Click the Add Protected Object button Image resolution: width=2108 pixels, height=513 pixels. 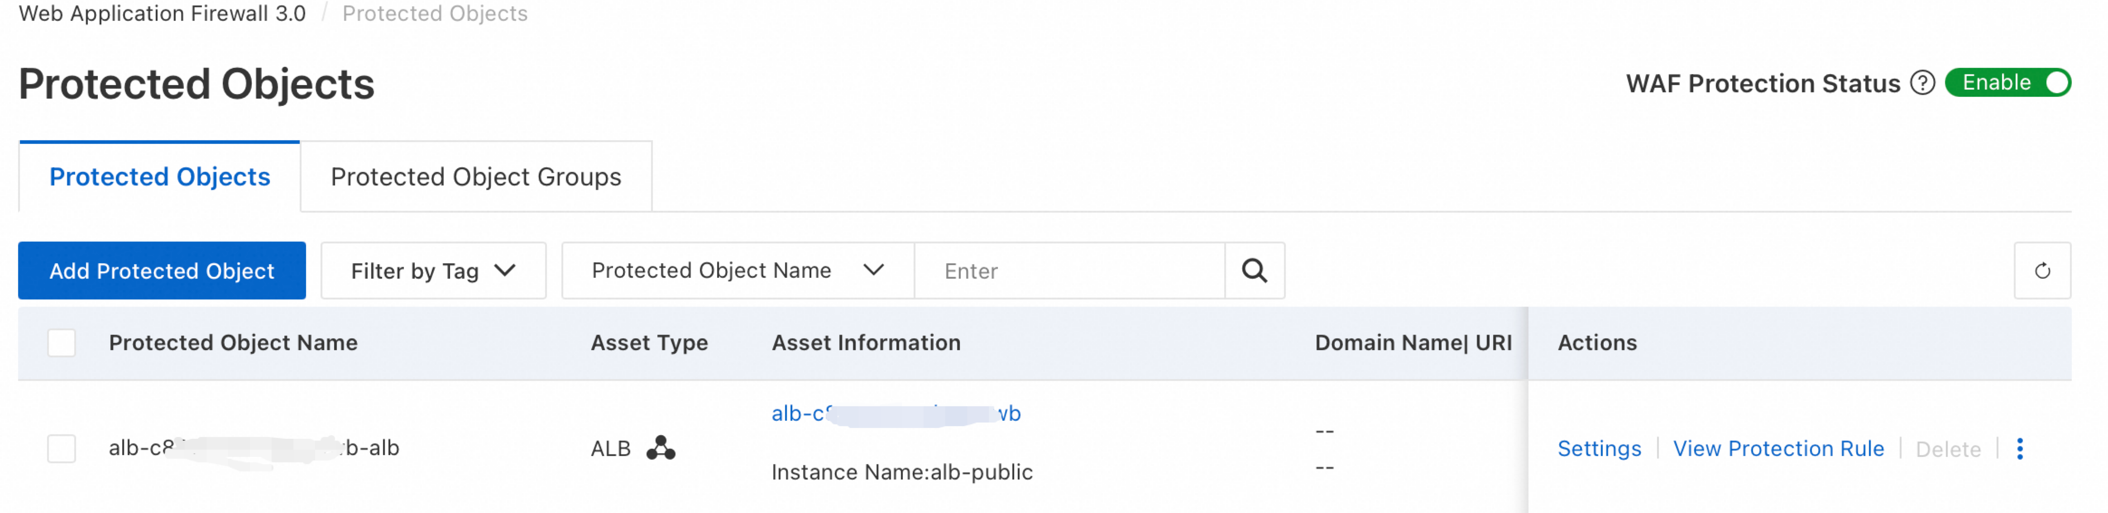click(x=162, y=271)
